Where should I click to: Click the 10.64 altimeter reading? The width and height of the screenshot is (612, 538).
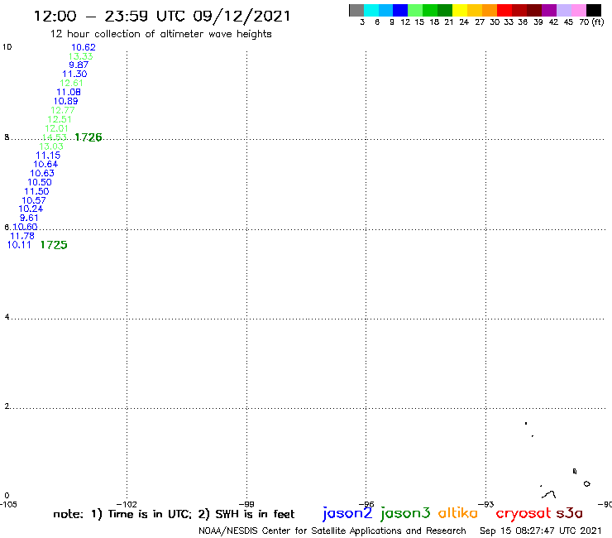(x=45, y=164)
